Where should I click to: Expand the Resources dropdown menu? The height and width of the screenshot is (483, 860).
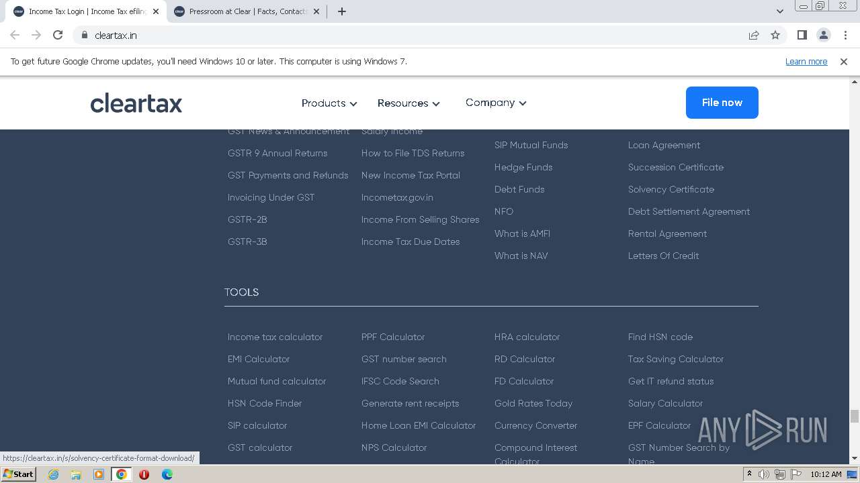(408, 103)
